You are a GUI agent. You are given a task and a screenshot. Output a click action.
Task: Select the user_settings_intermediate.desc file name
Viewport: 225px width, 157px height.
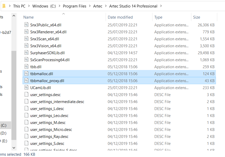tap(57, 102)
